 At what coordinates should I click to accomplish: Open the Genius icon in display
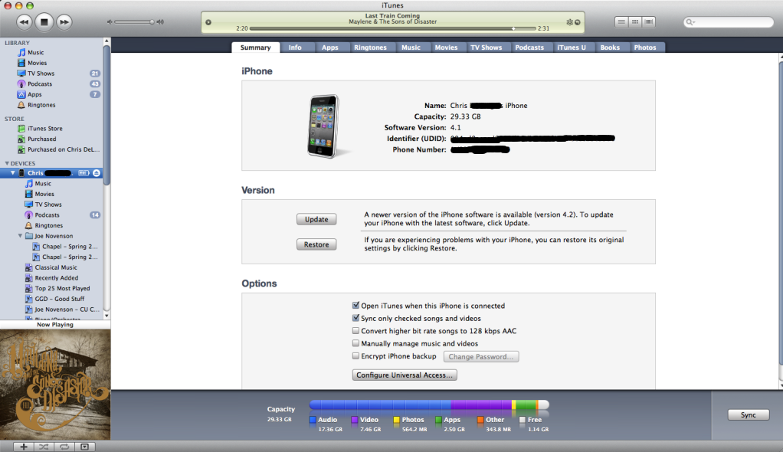coord(569,22)
